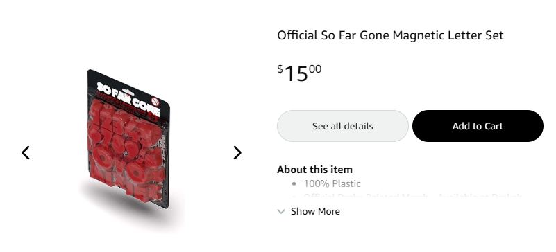Image resolution: width=556 pixels, height=252 pixels.
Task: Go to the previous product image
Action: (x=26, y=153)
